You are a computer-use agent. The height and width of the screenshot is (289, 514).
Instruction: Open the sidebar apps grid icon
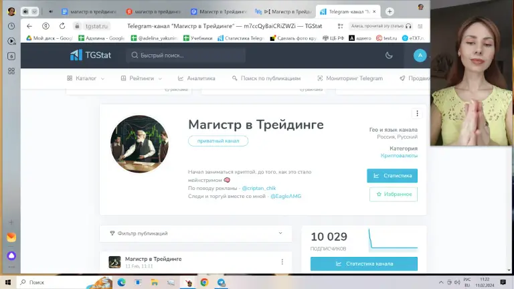(x=11, y=71)
